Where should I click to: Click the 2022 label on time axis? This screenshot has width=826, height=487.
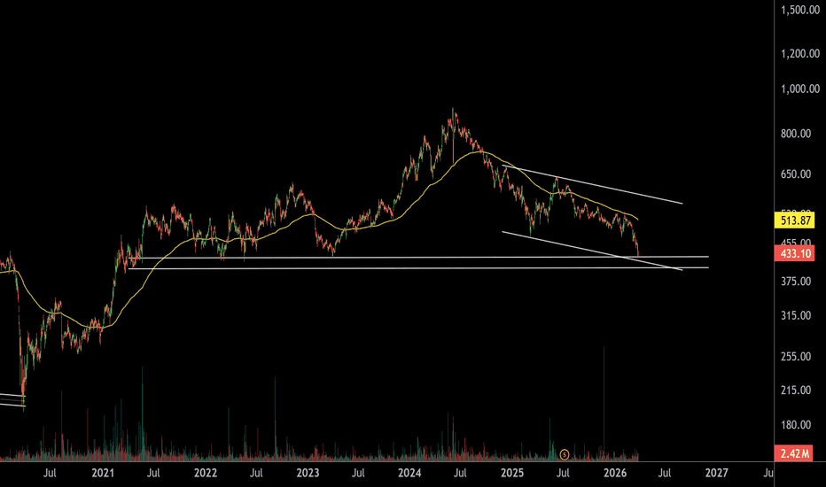[x=206, y=473]
